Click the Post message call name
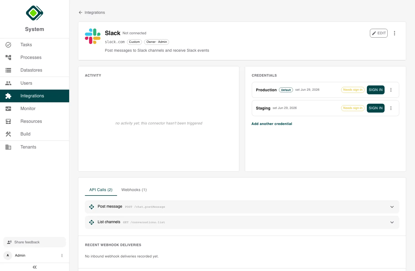 (x=110, y=207)
